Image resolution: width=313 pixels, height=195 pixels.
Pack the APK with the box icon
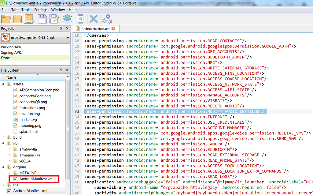(x=17, y=19)
